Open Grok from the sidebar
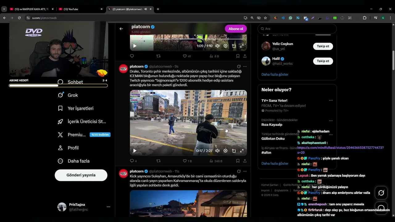This screenshot has height=222, width=395. (x=68, y=95)
